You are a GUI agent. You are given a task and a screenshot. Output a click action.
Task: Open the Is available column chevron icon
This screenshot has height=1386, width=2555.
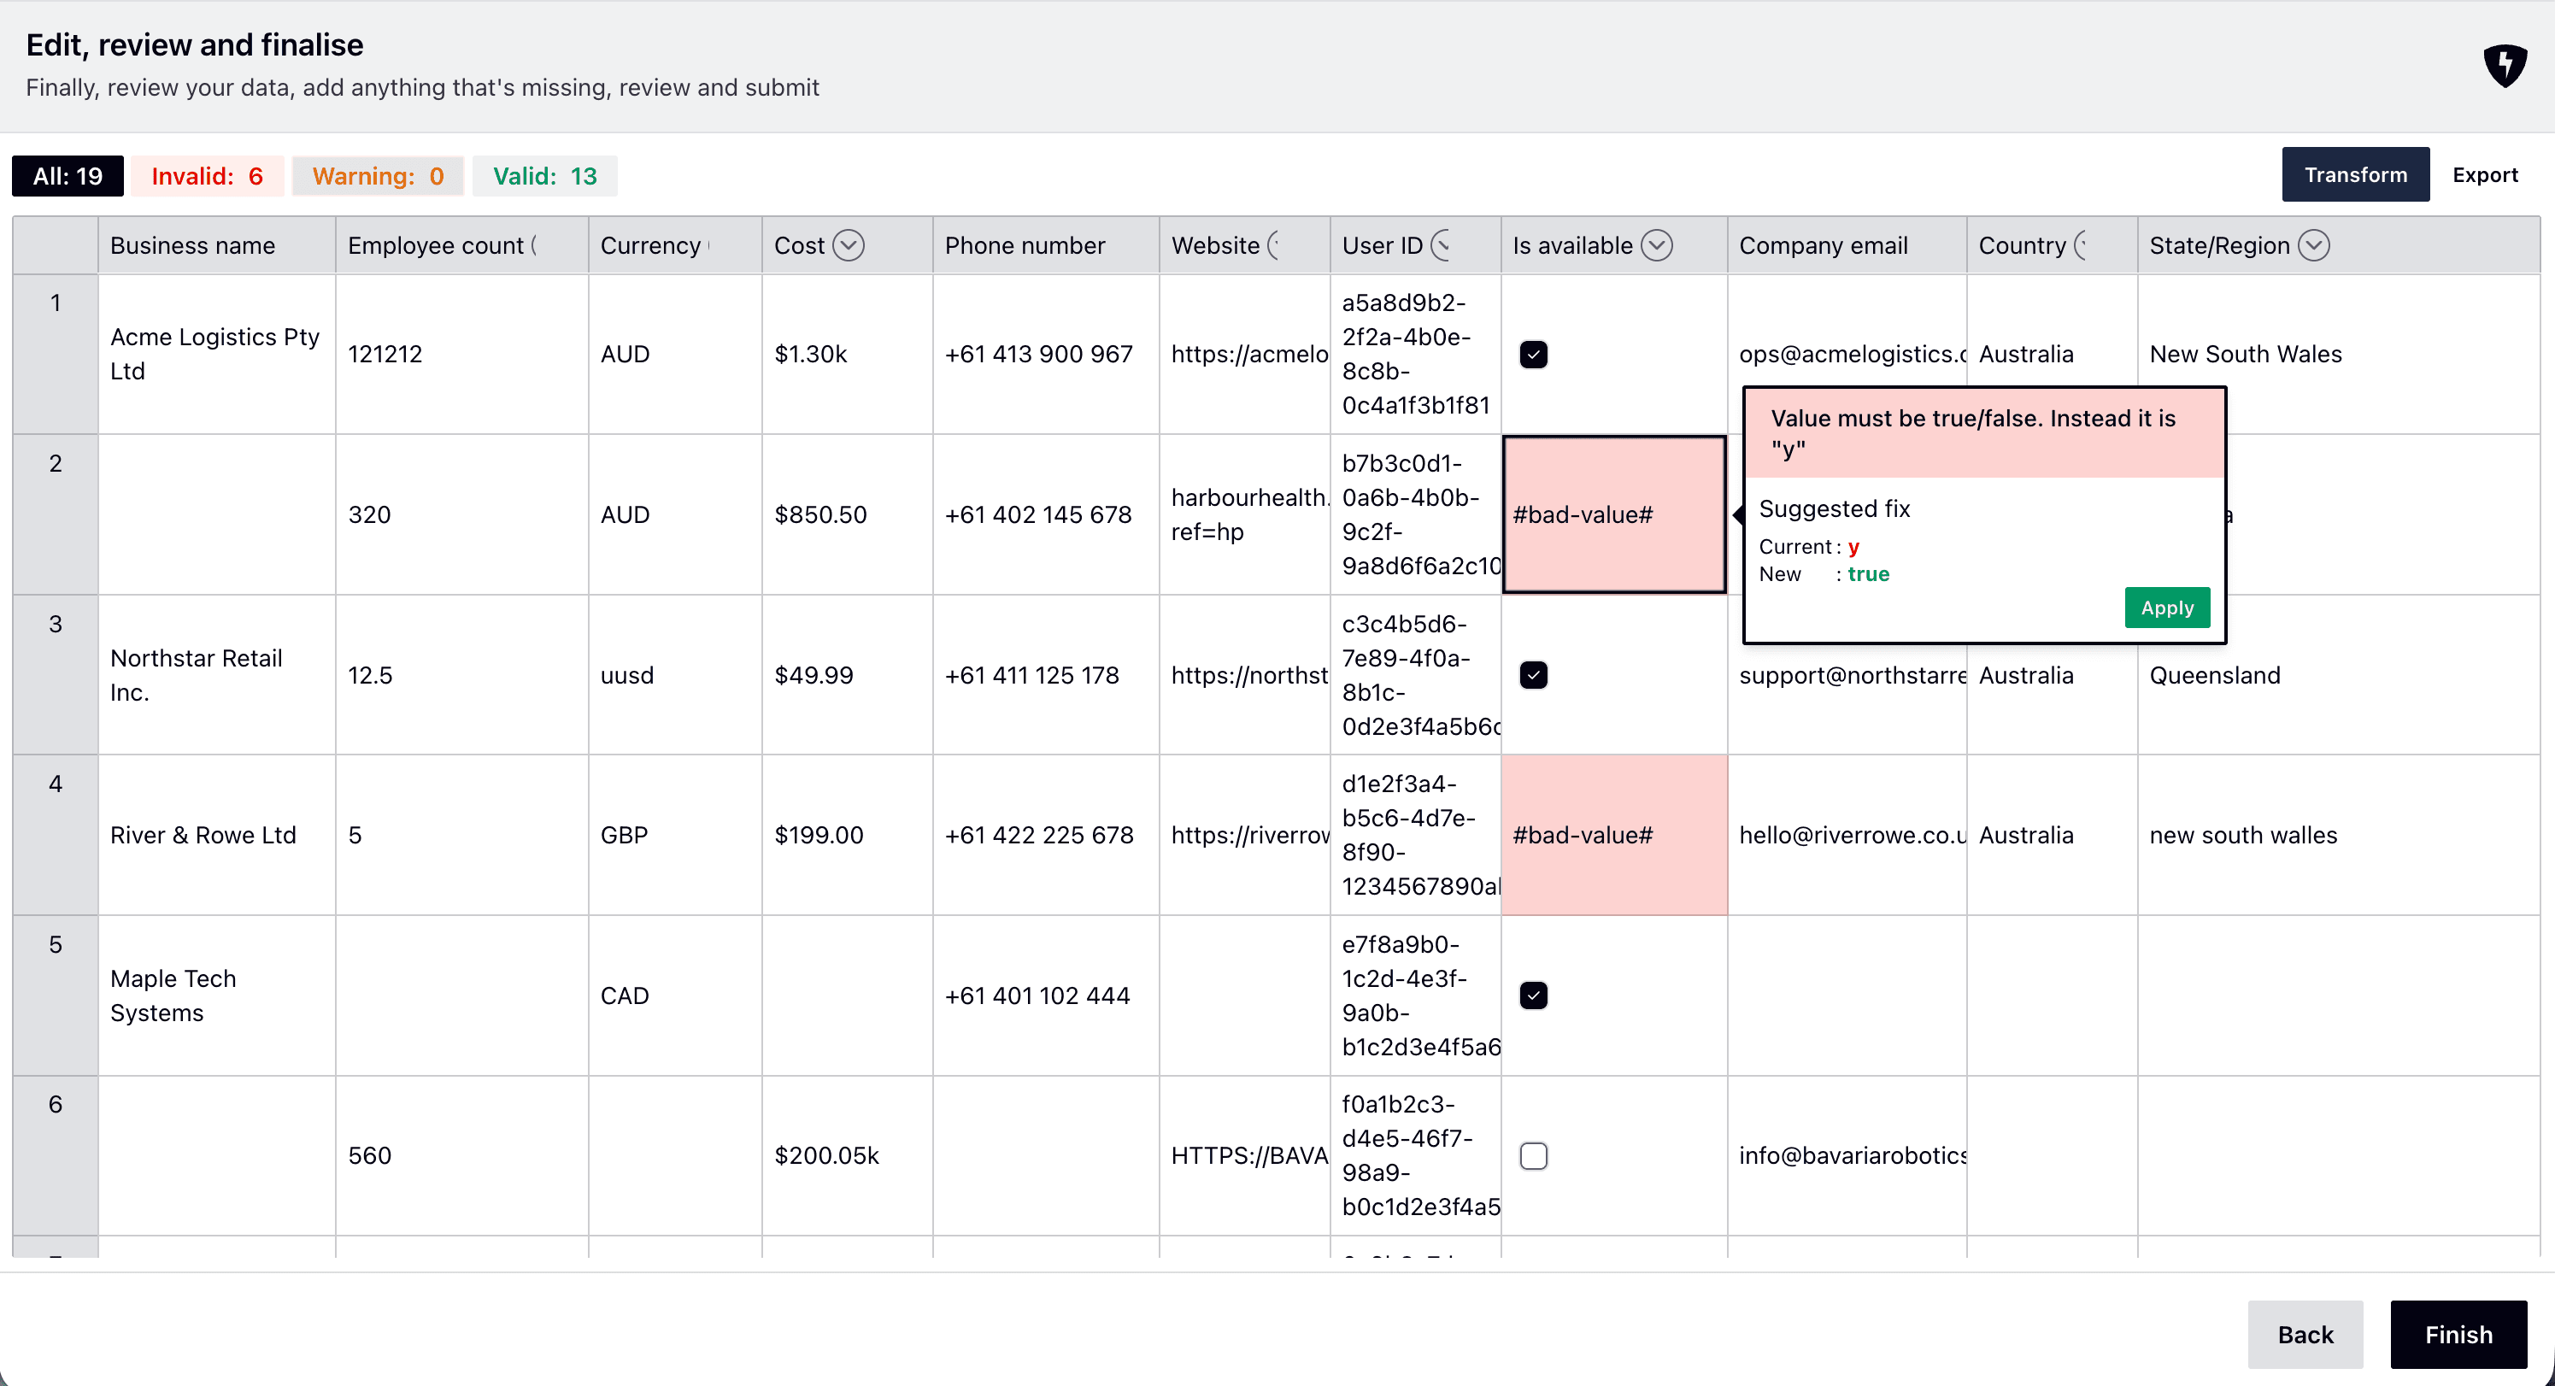tap(1656, 245)
